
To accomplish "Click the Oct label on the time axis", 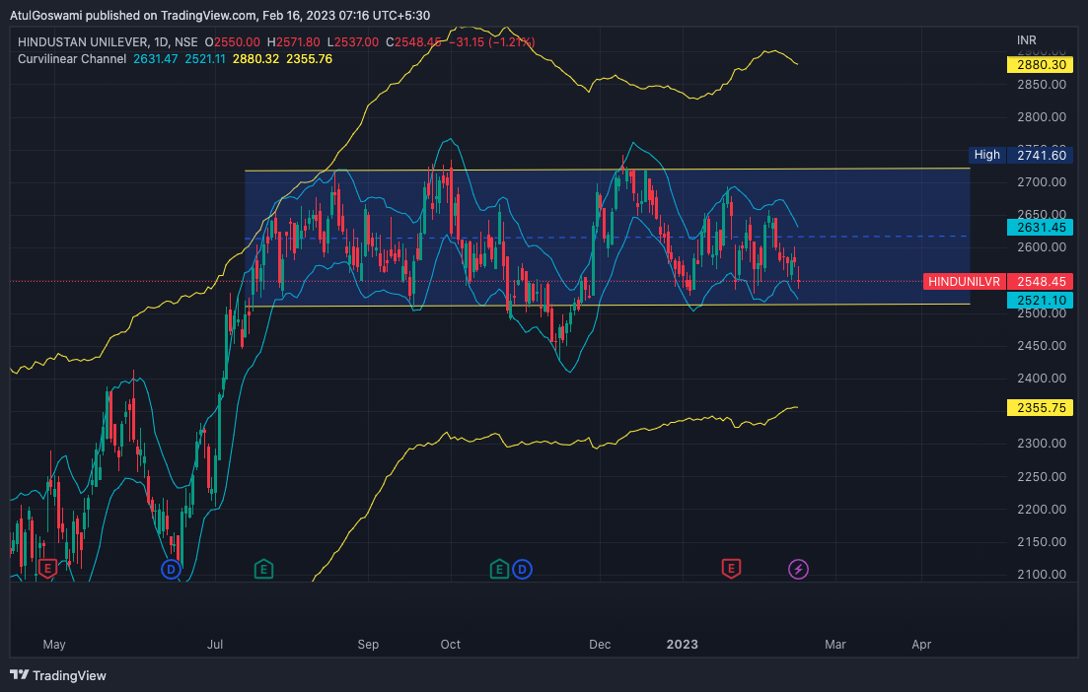I will [x=451, y=644].
